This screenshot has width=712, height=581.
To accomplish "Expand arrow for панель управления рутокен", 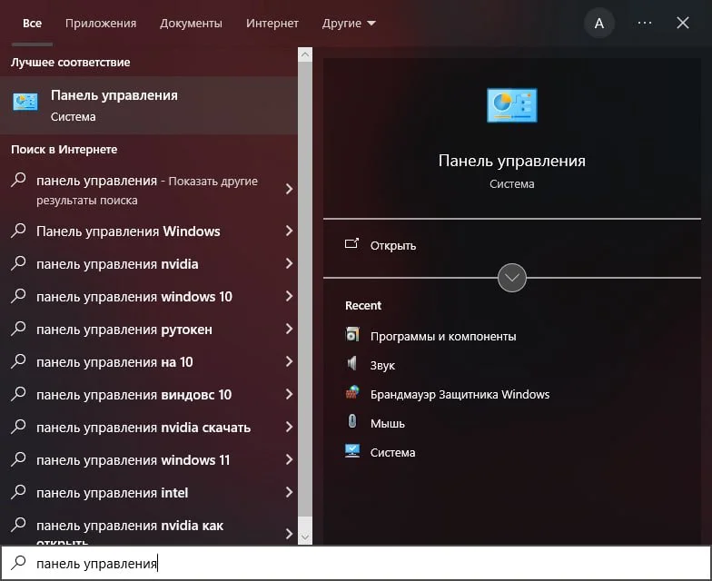I will click(x=289, y=329).
